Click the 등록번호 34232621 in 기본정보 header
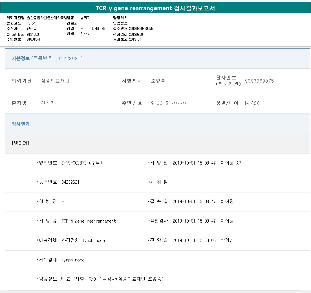 [x=70, y=58]
